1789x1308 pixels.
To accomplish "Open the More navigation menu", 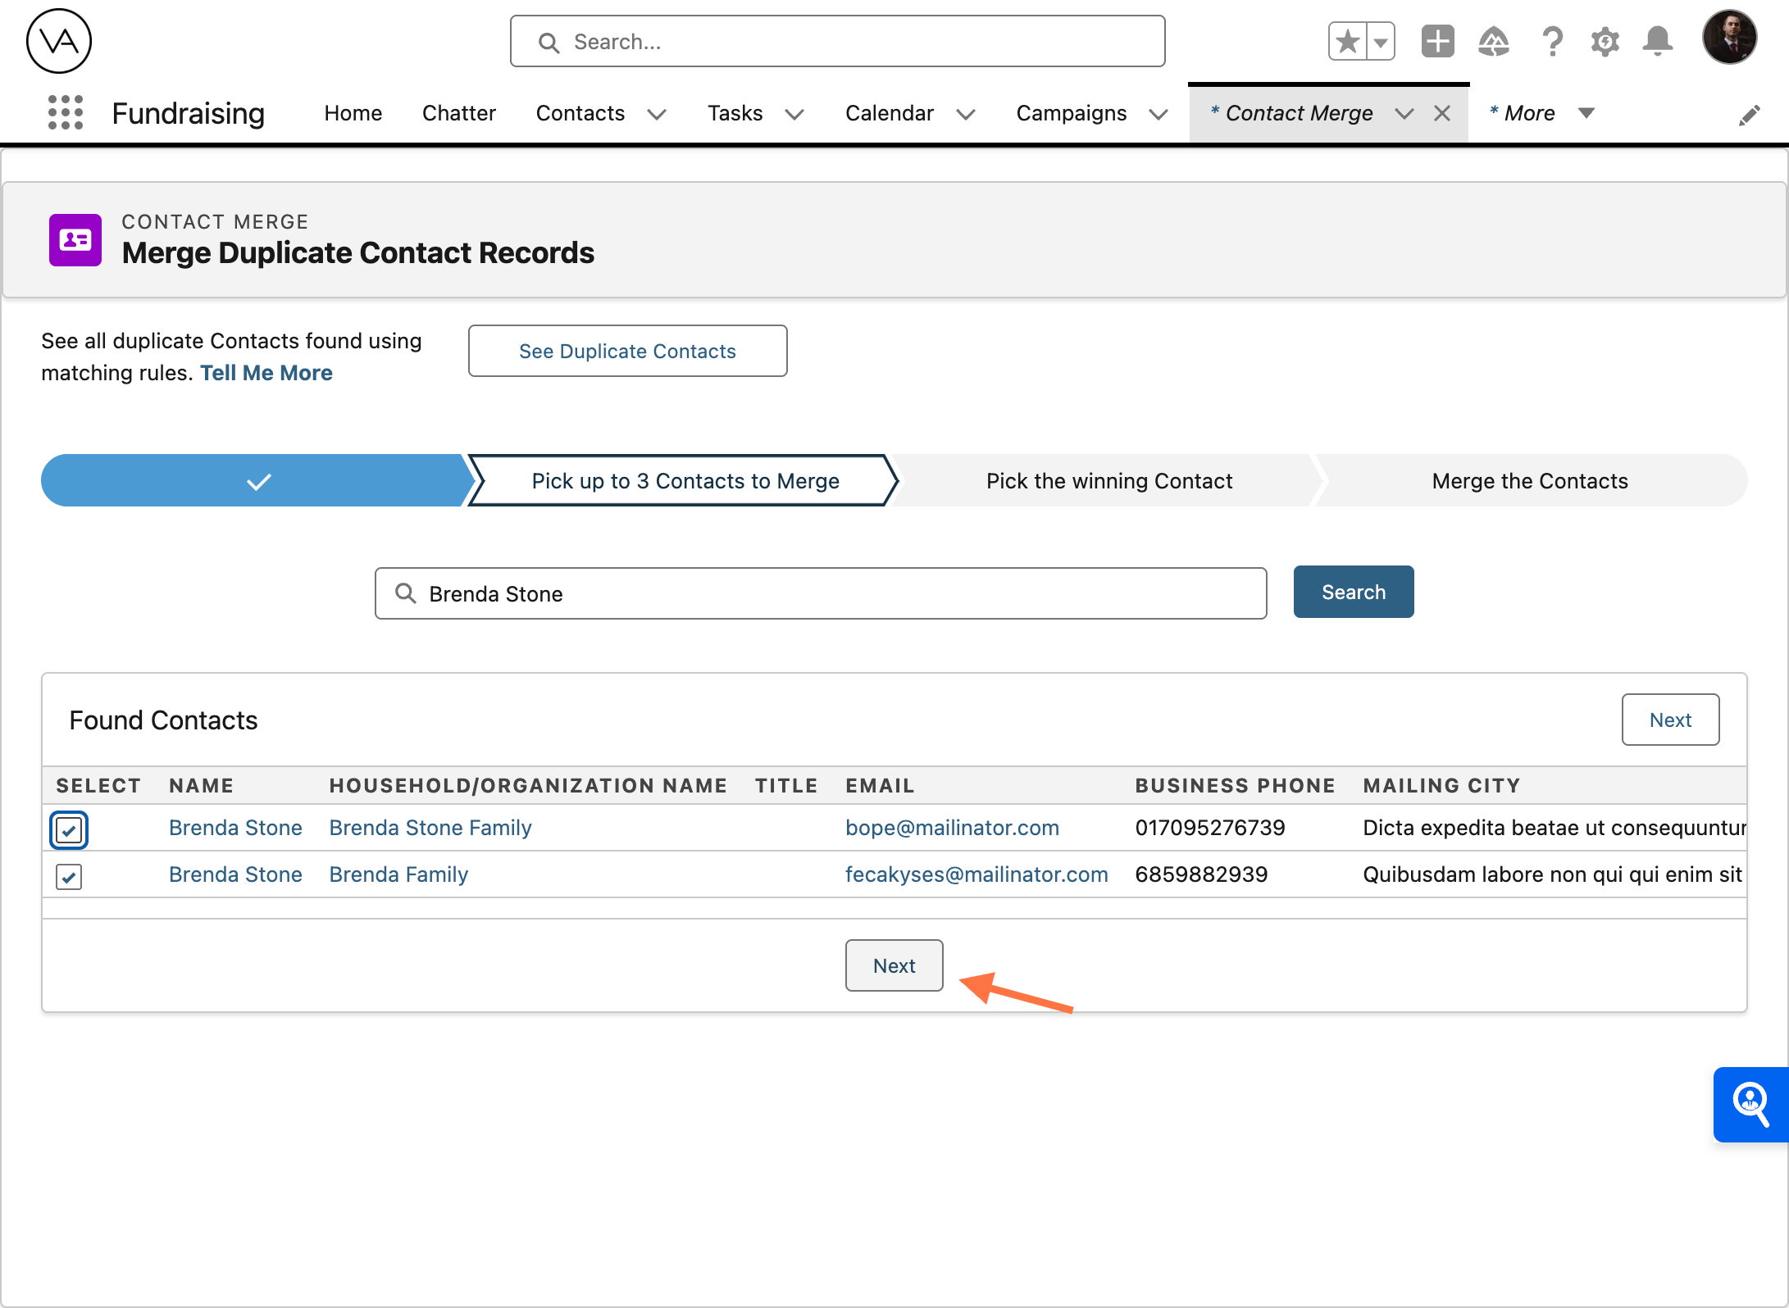I will [x=1541, y=113].
